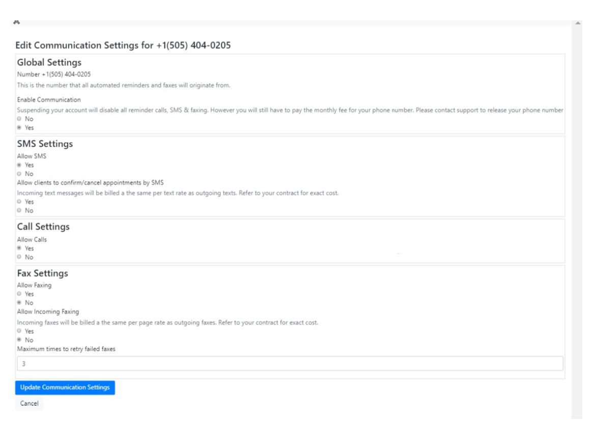The height and width of the screenshot is (426, 592).
Task: Select No for Allow Incoming Faxing
Action: coord(19,339)
